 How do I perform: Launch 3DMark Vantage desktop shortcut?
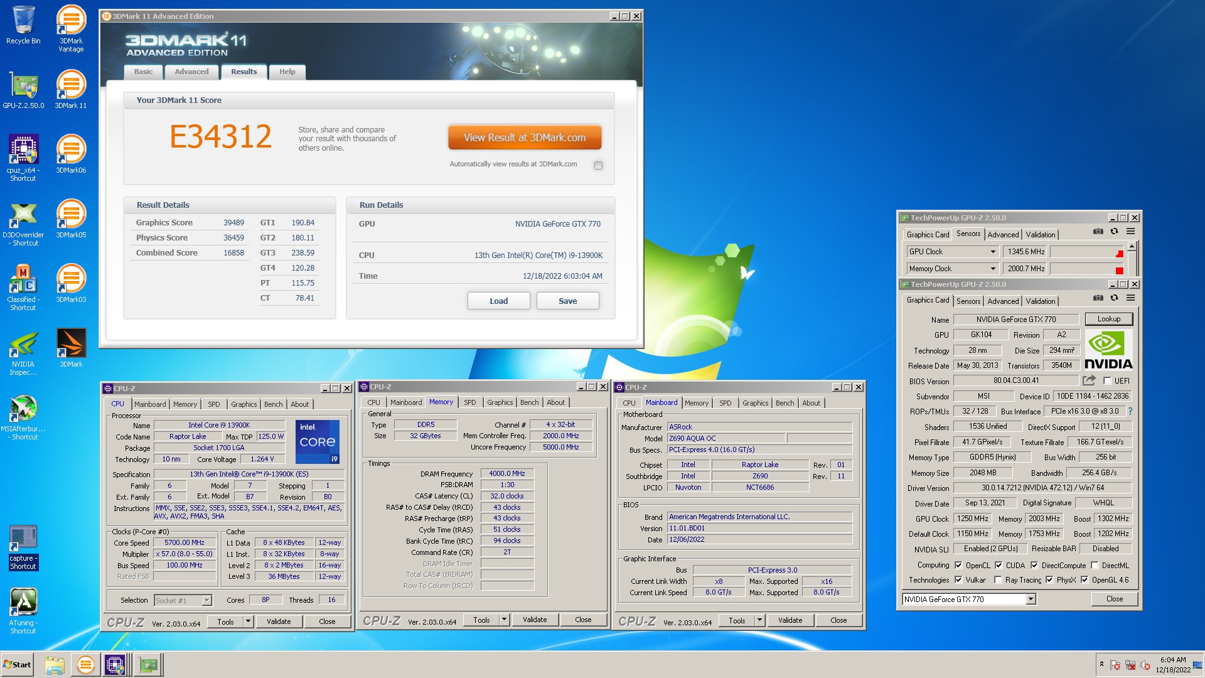click(x=71, y=28)
